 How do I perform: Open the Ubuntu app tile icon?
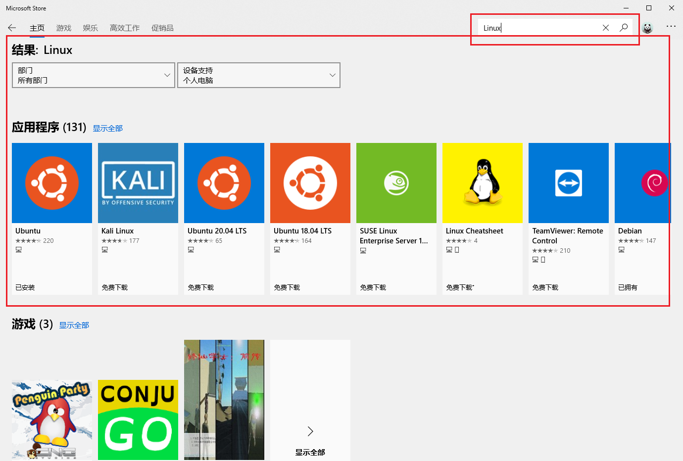pyautogui.click(x=52, y=183)
